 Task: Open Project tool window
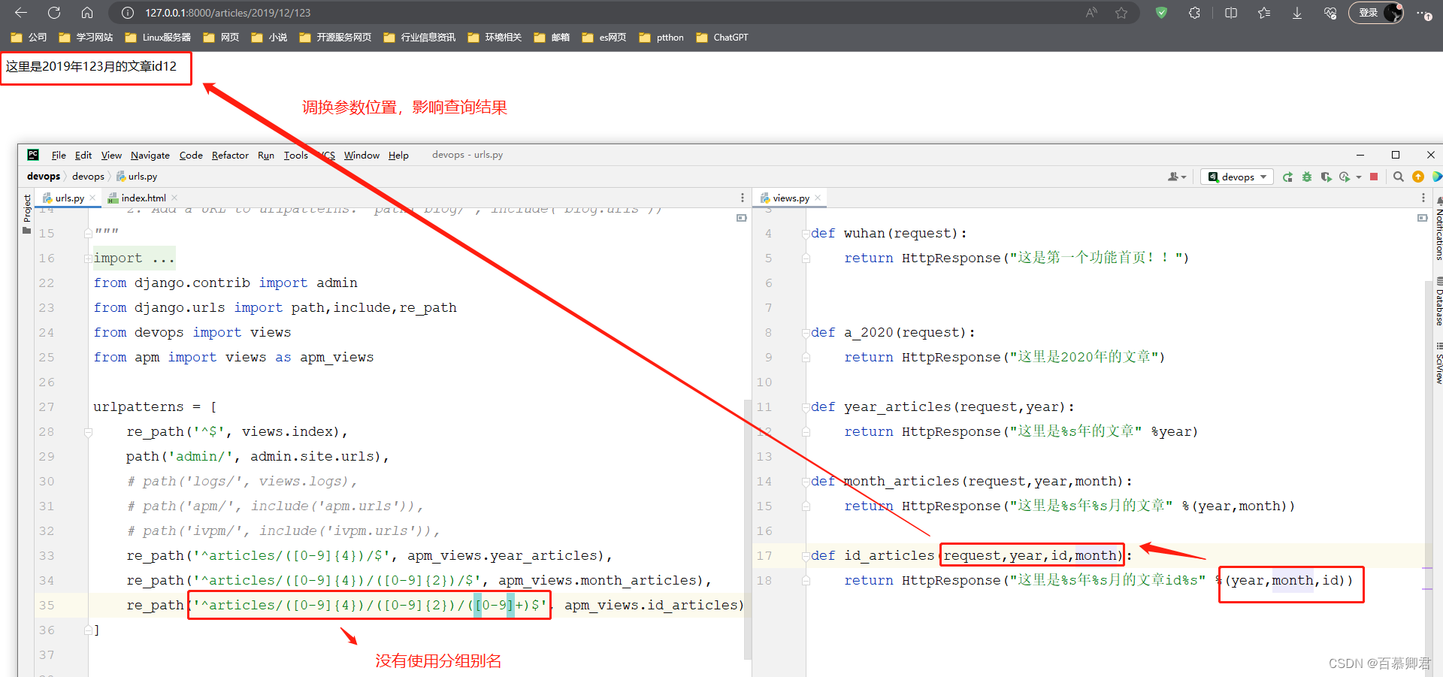click(27, 213)
